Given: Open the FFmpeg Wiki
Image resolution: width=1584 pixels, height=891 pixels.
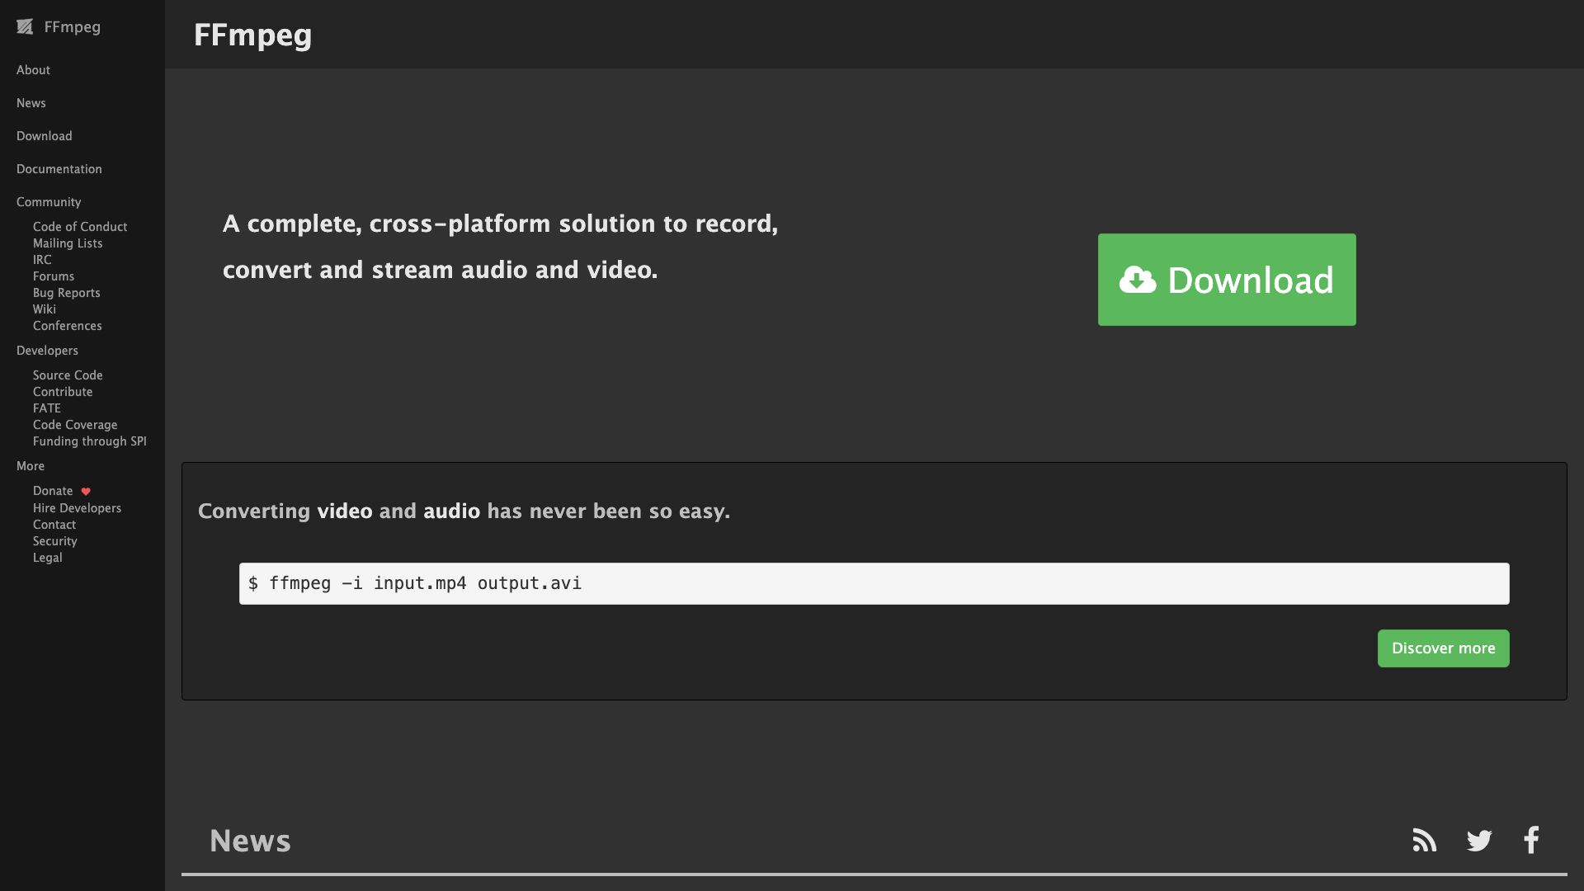Looking at the screenshot, I should click(45, 309).
